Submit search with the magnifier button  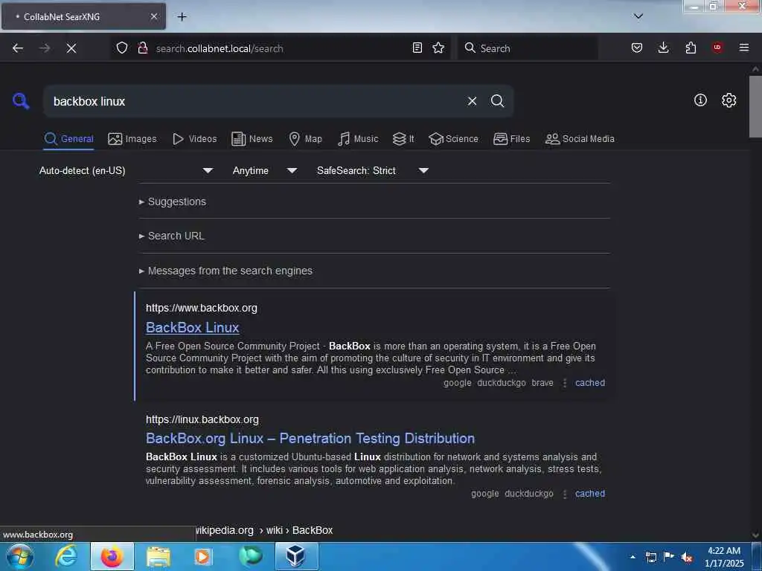point(497,101)
